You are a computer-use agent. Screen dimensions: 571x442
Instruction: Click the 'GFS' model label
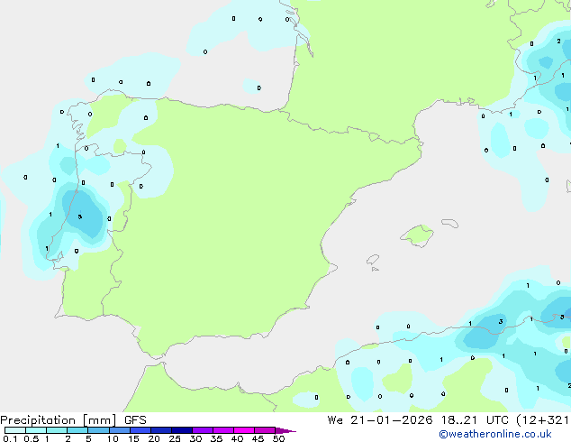click(135, 420)
